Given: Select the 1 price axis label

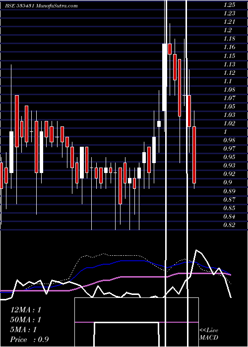Looking at the screenshot, I should coord(225,132).
